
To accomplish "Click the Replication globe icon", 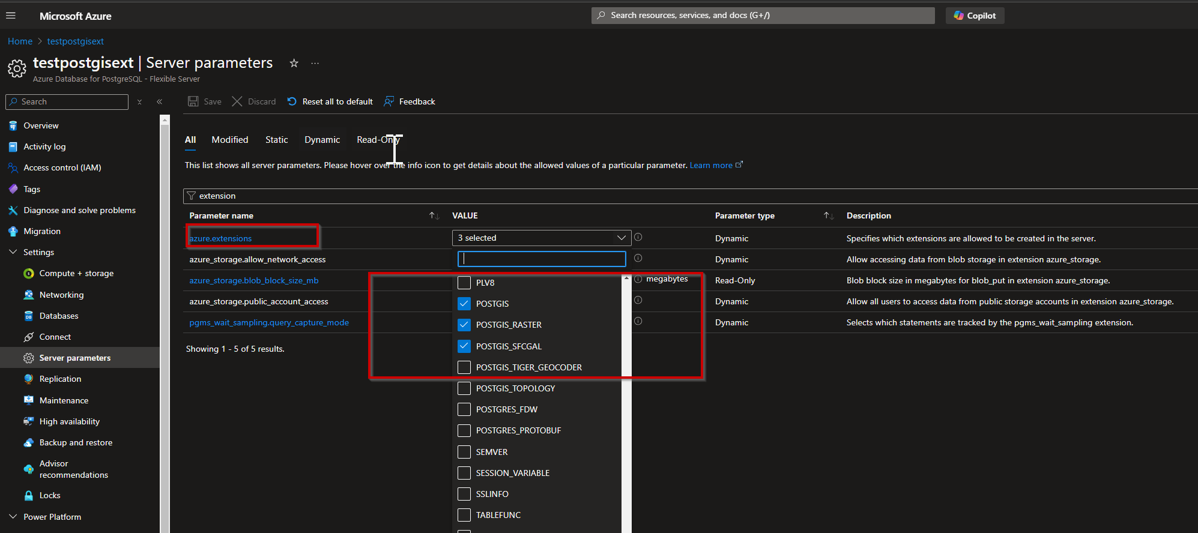I will (x=28, y=379).
